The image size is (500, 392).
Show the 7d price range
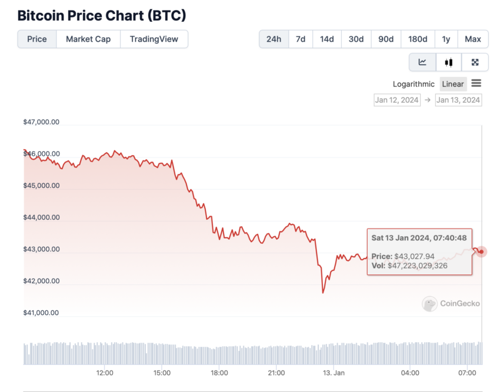click(301, 39)
